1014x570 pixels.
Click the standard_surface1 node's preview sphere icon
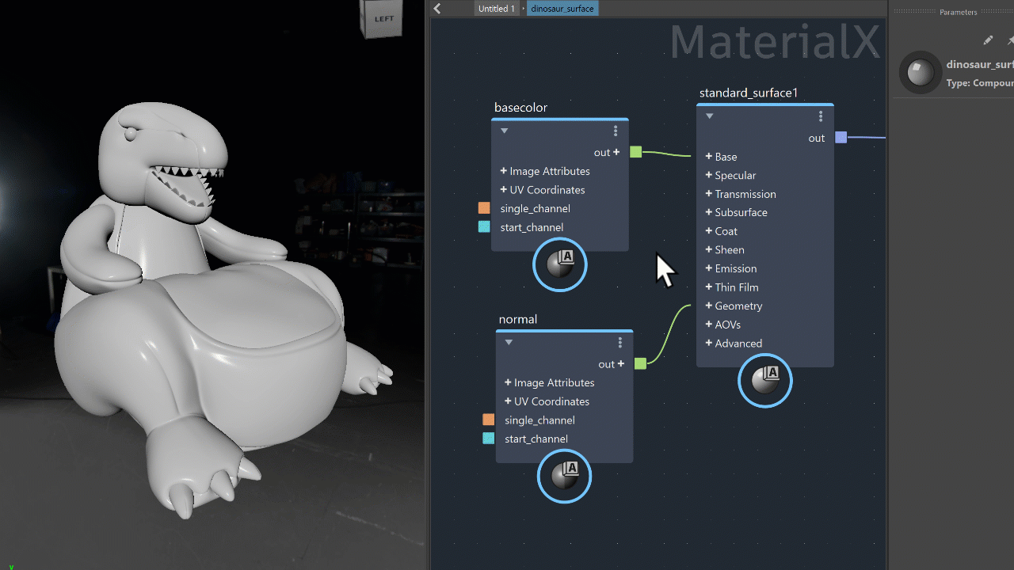[765, 381]
